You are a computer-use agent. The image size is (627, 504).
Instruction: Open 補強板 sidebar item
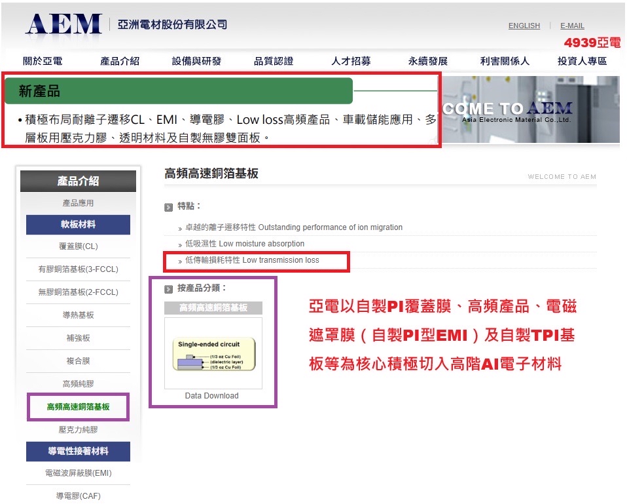coord(78,338)
